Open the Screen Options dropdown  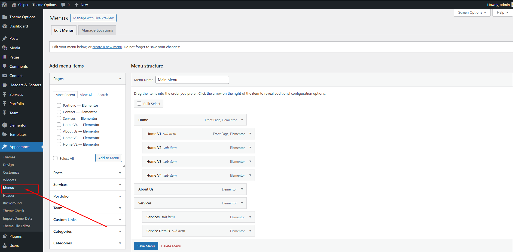(472, 13)
